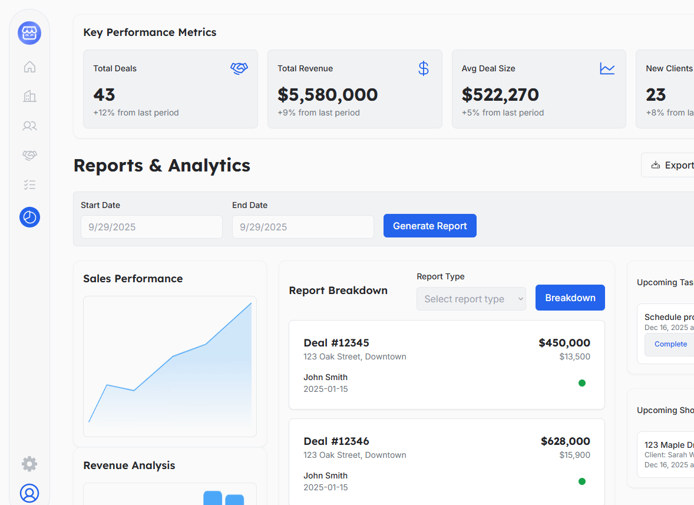Click the dollar icon on Total Revenue card

(423, 68)
